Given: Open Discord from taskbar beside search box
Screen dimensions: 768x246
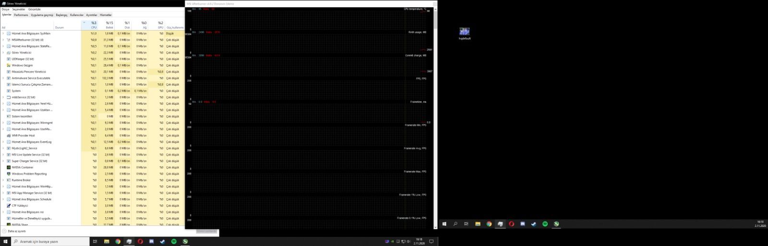Looking at the screenshot, I should [151, 242].
